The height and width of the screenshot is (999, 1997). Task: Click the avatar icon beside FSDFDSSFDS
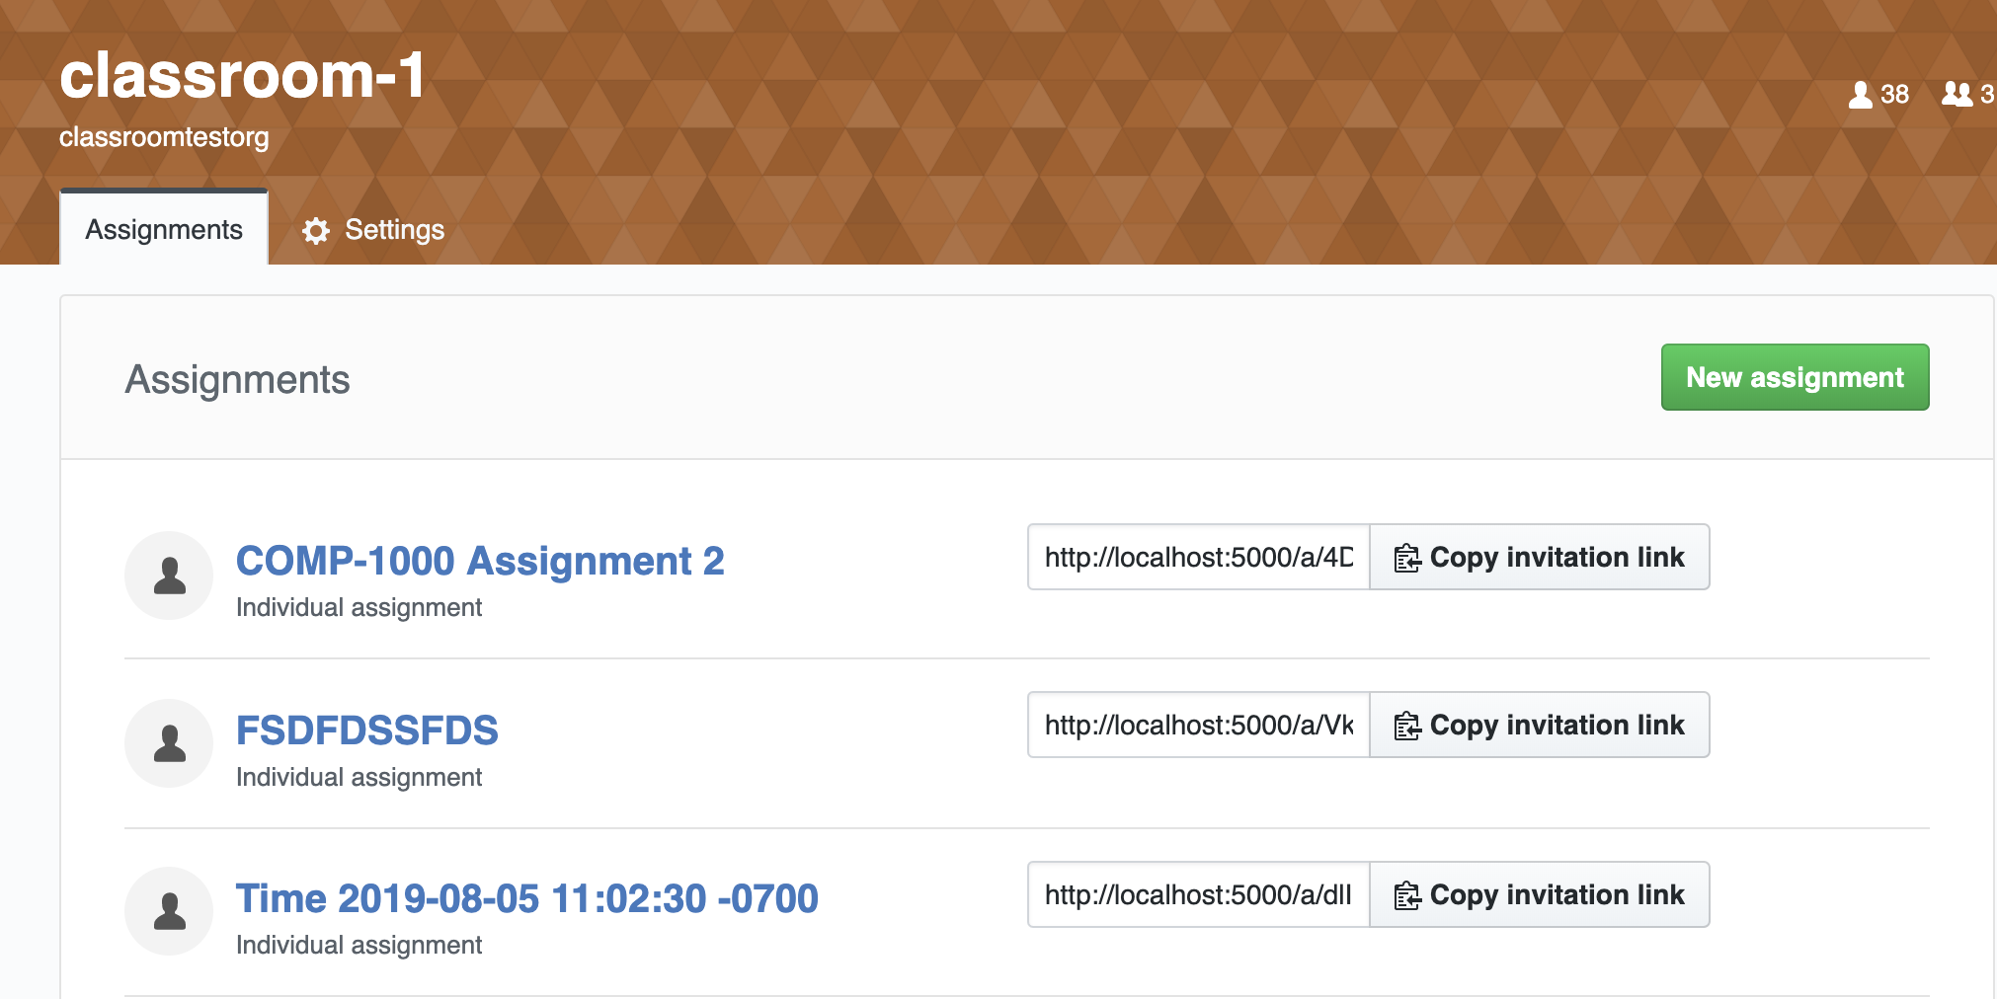click(x=169, y=743)
